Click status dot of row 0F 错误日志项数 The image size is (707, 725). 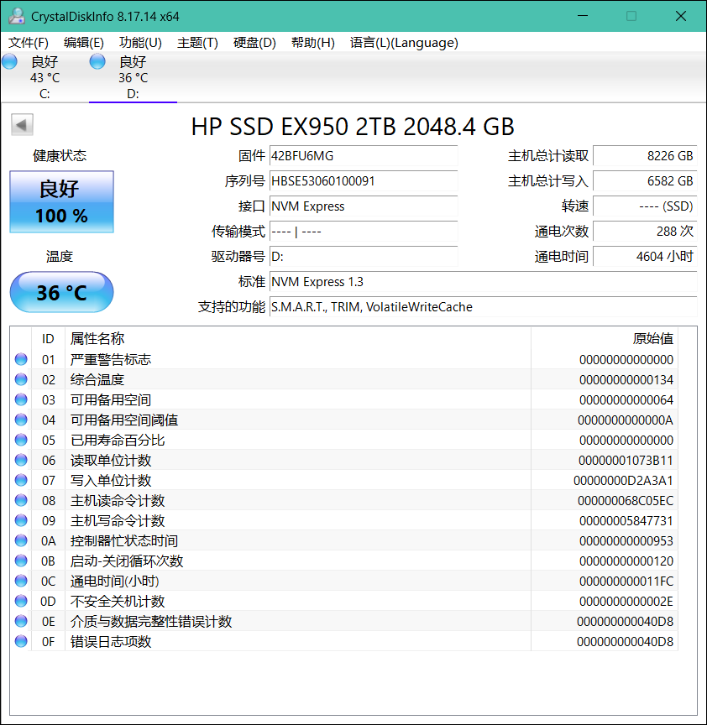21,641
